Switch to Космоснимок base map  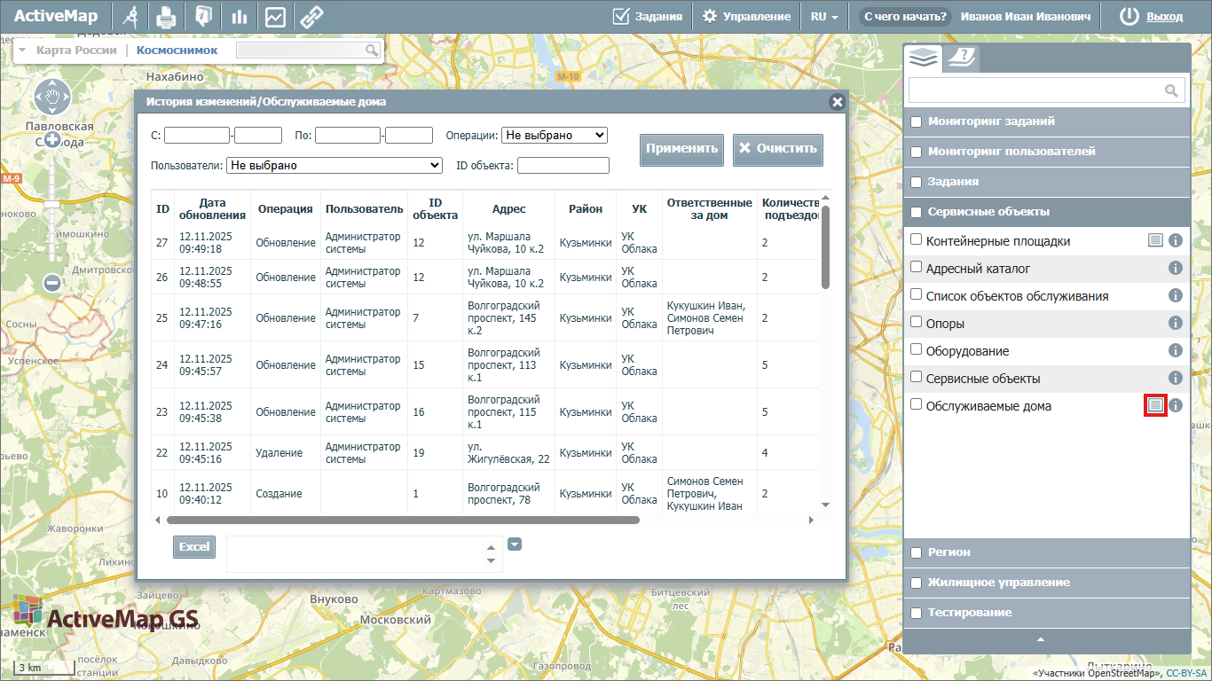click(x=177, y=51)
